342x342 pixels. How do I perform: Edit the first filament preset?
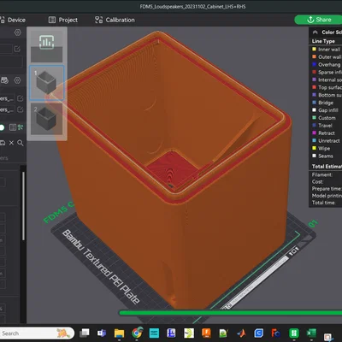coord(21,98)
